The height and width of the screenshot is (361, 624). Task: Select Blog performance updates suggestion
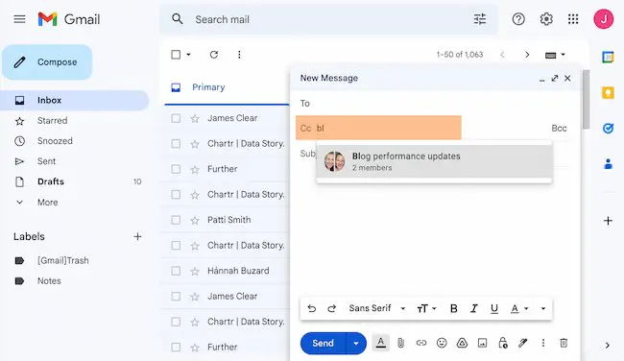point(434,161)
